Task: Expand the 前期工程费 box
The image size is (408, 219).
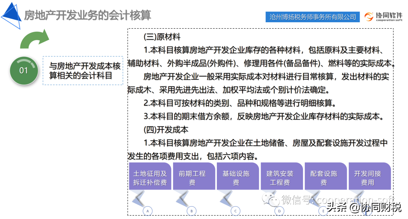Action: (x=194, y=176)
